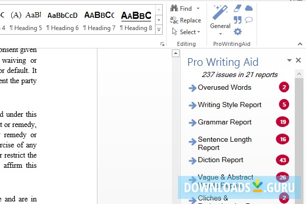Open the Find dropdown arrow
306x204 pixels.
198,8
